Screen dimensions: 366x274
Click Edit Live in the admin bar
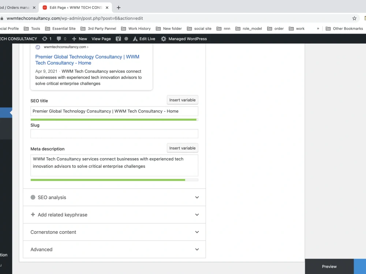144,39
